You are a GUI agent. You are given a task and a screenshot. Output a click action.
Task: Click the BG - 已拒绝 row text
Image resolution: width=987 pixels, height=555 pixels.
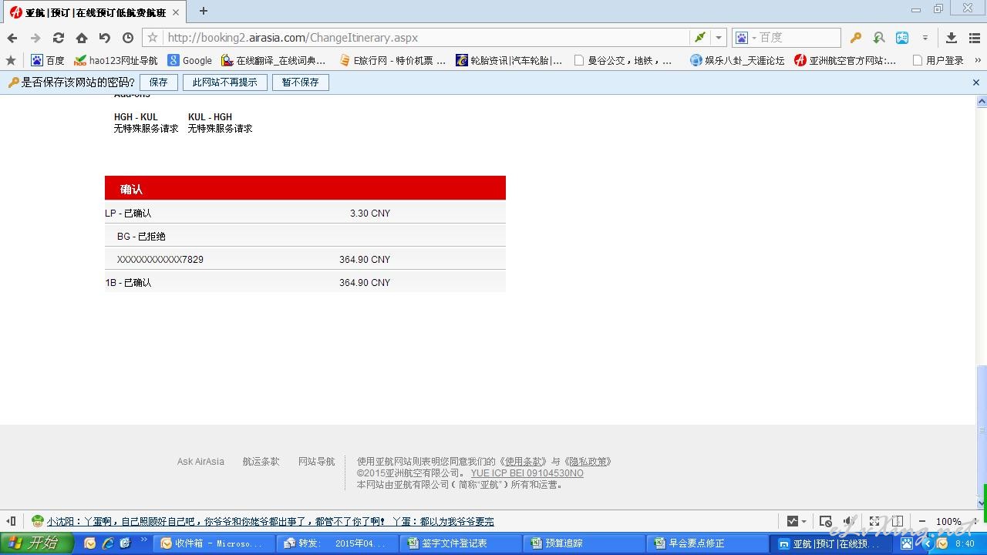coord(141,237)
